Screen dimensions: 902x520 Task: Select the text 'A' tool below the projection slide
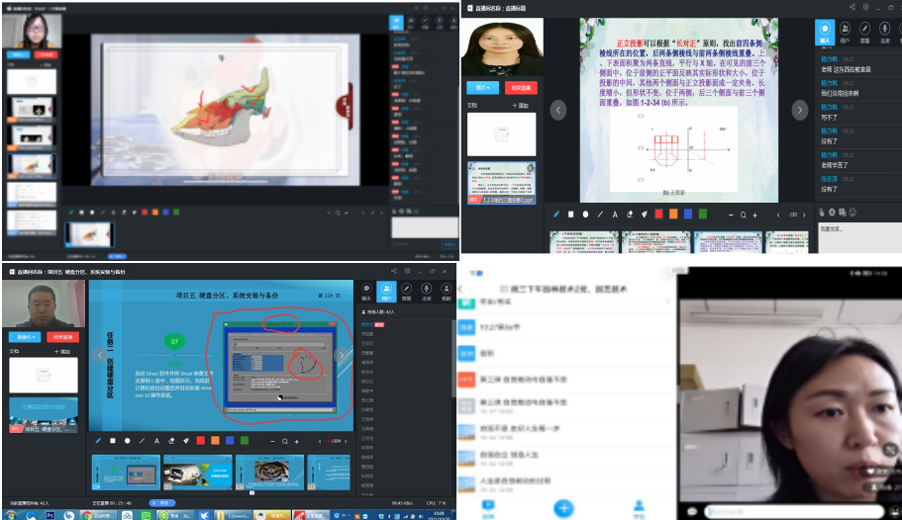[x=615, y=214]
